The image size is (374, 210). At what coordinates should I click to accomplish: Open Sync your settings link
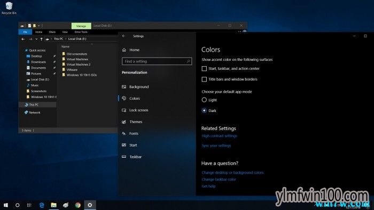click(216, 146)
